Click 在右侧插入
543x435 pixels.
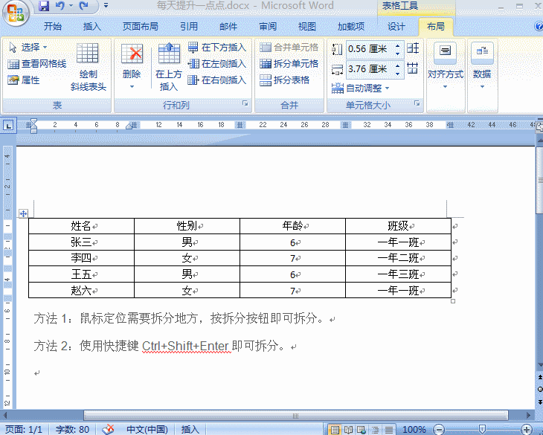click(216, 80)
